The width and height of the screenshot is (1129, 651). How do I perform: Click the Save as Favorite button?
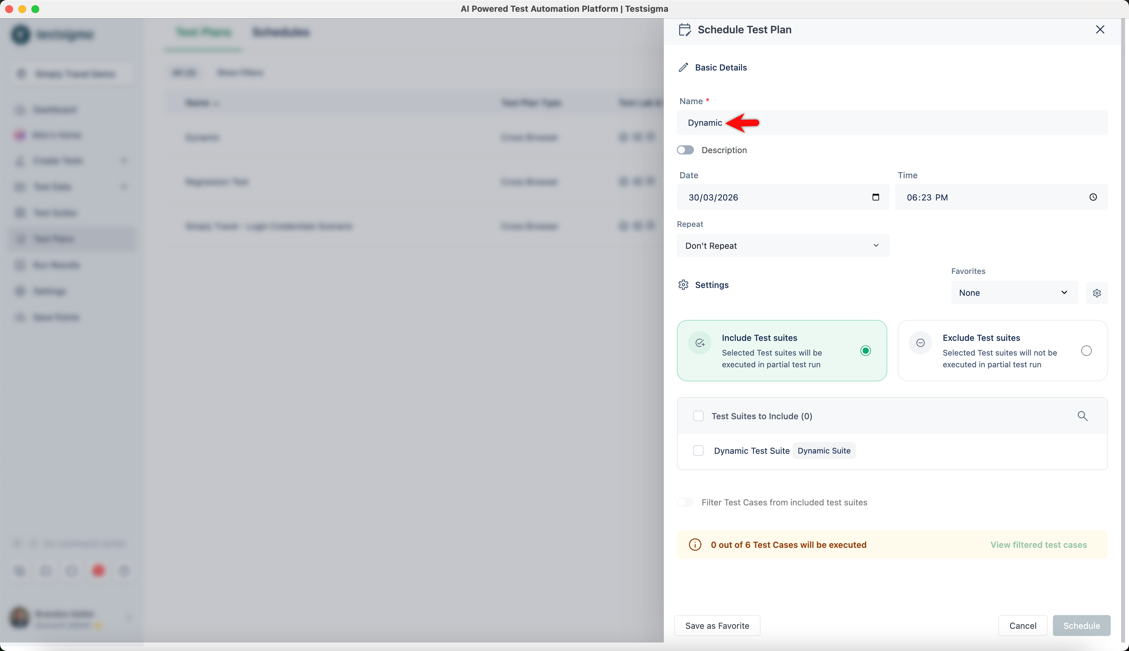coord(717,626)
